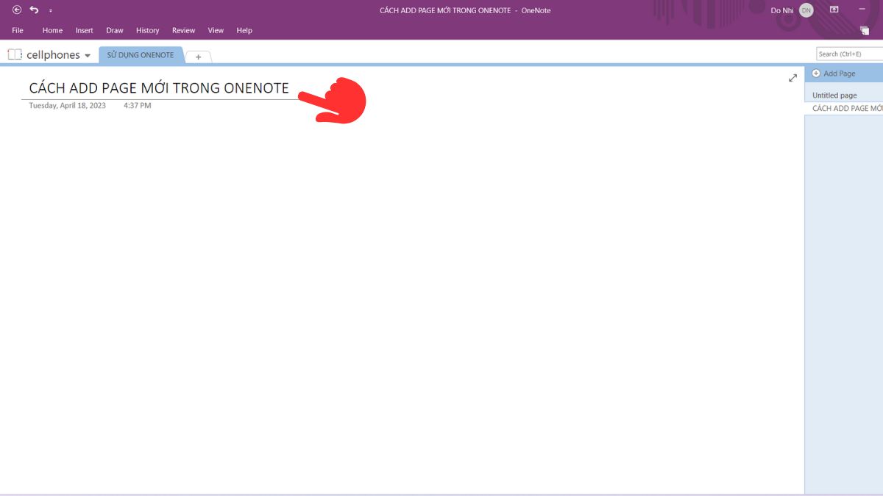Click the time 4:37 PM
The width and height of the screenshot is (883, 496).
pos(138,105)
